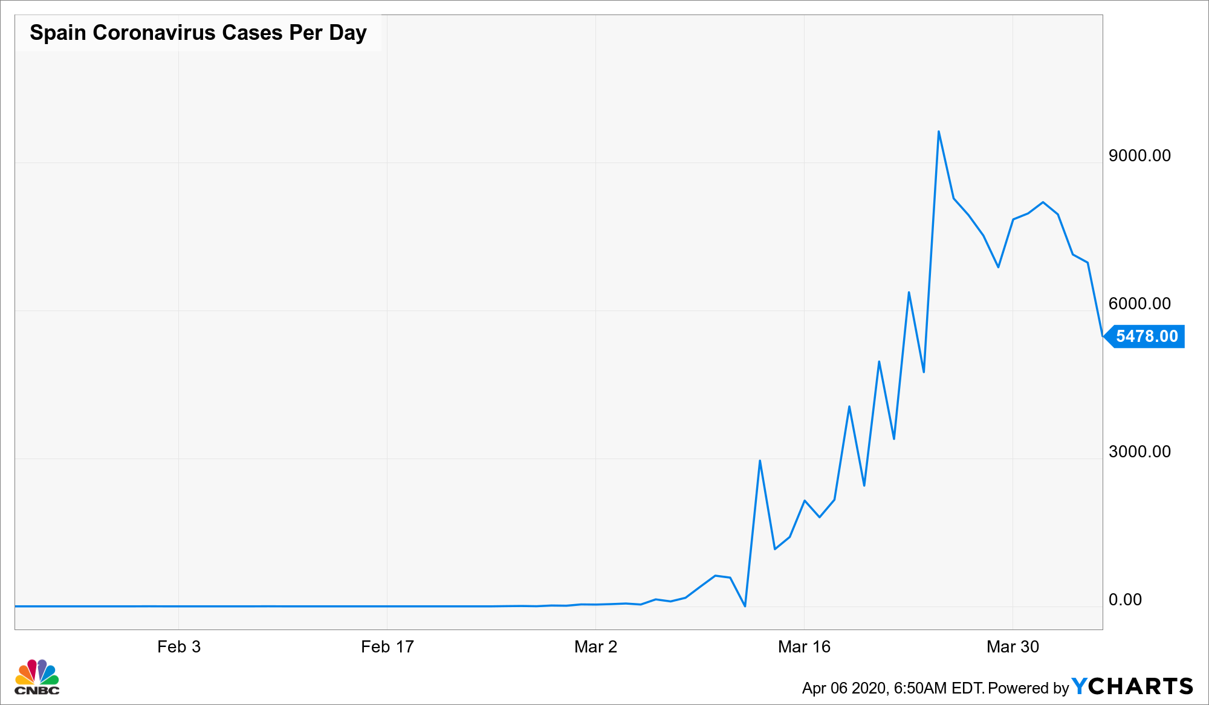This screenshot has width=1209, height=705.
Task: Click the 6000.00 y-axis label
Action: click(1139, 303)
